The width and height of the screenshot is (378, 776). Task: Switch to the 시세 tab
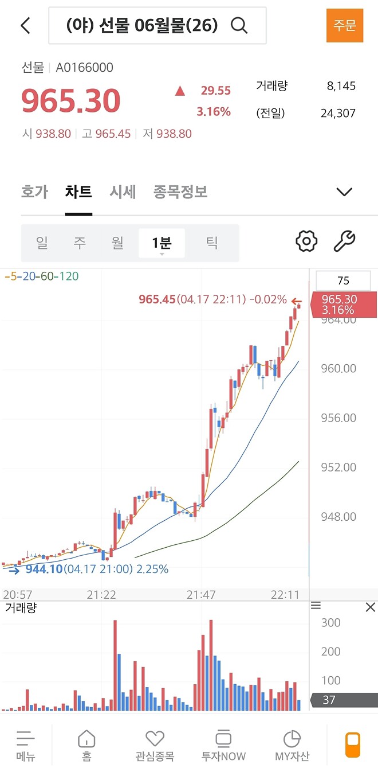point(121,192)
